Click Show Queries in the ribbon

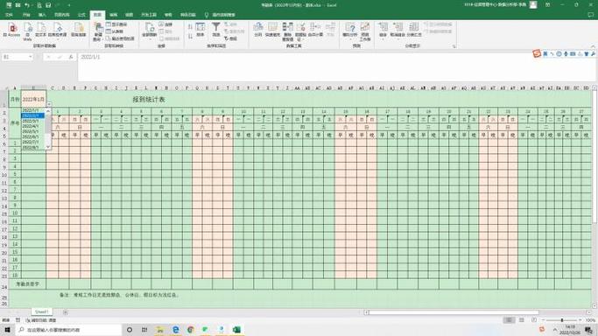coord(116,24)
